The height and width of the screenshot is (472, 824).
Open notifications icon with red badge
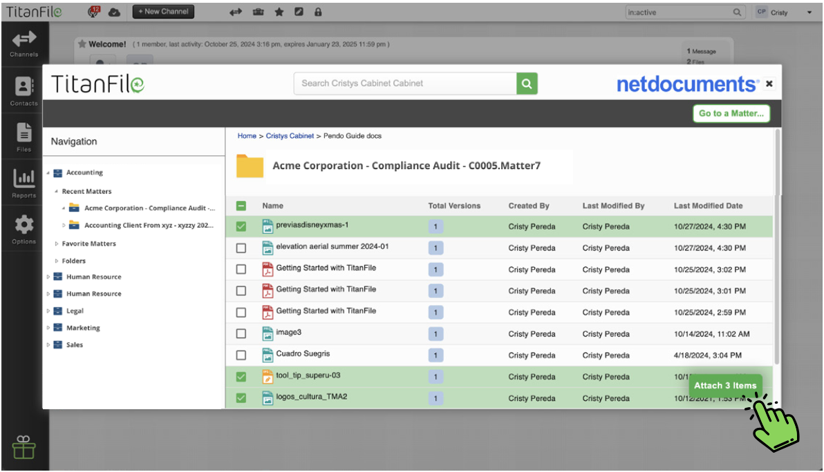coord(93,12)
